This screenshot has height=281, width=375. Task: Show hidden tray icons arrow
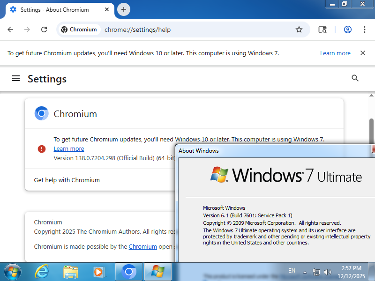[x=305, y=272]
